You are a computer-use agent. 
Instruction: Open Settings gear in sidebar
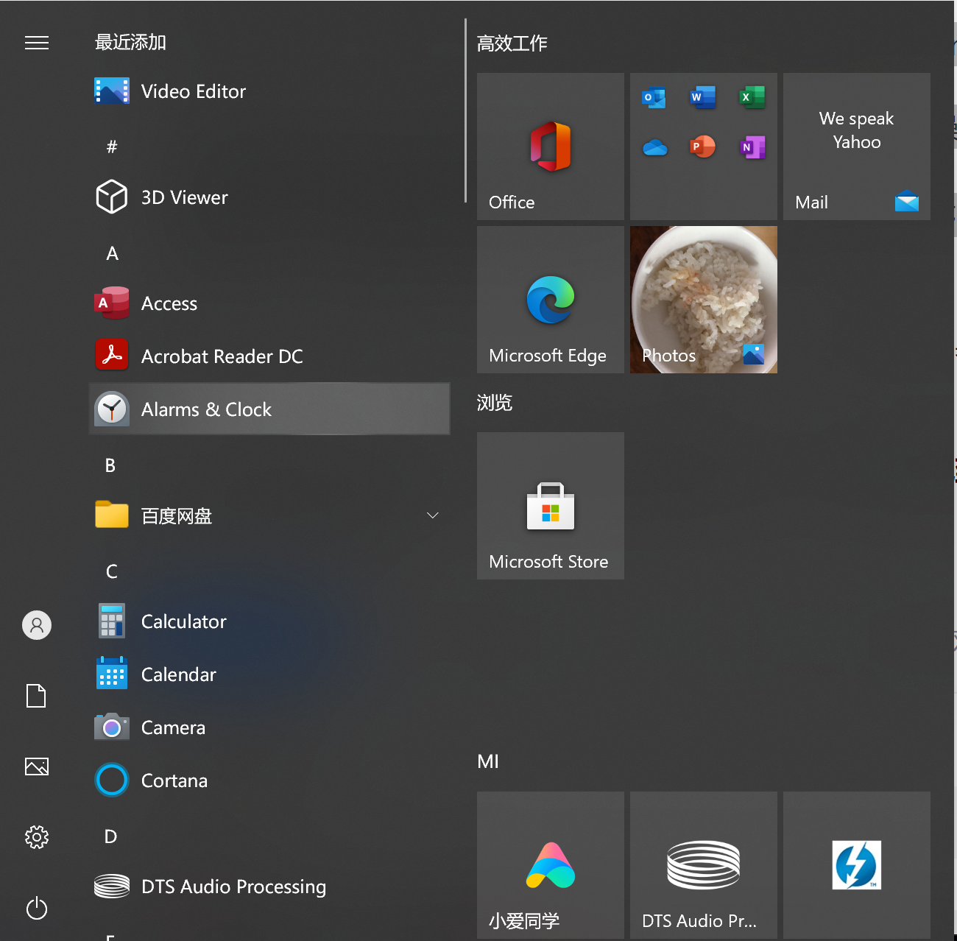[37, 837]
